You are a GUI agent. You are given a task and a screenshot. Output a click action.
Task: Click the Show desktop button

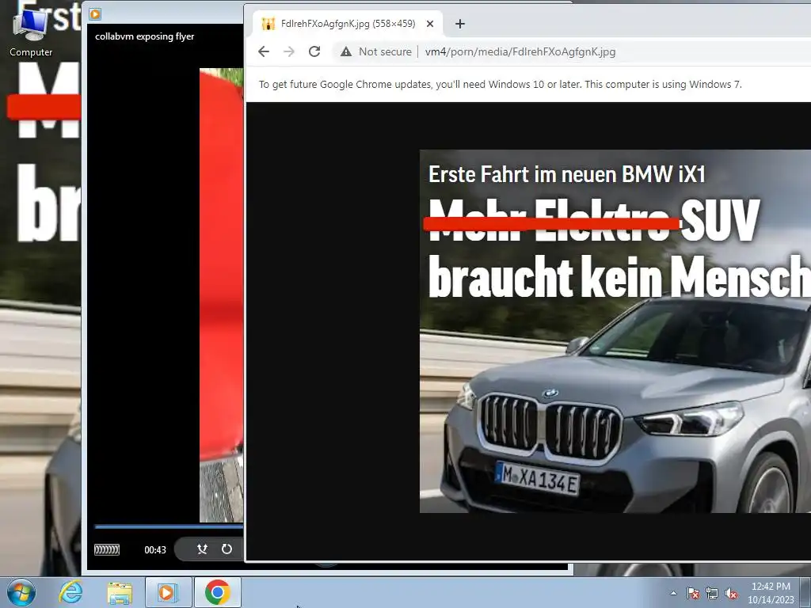[805, 592]
